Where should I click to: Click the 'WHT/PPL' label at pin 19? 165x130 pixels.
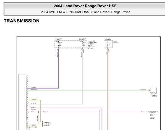point(33,111)
